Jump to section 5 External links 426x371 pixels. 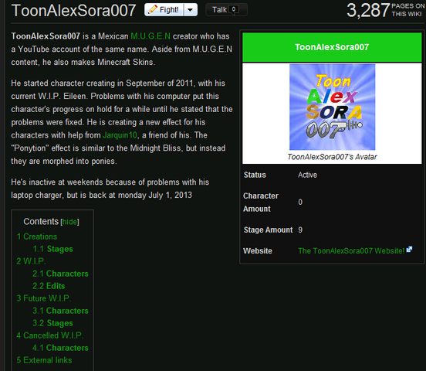[x=44, y=360]
